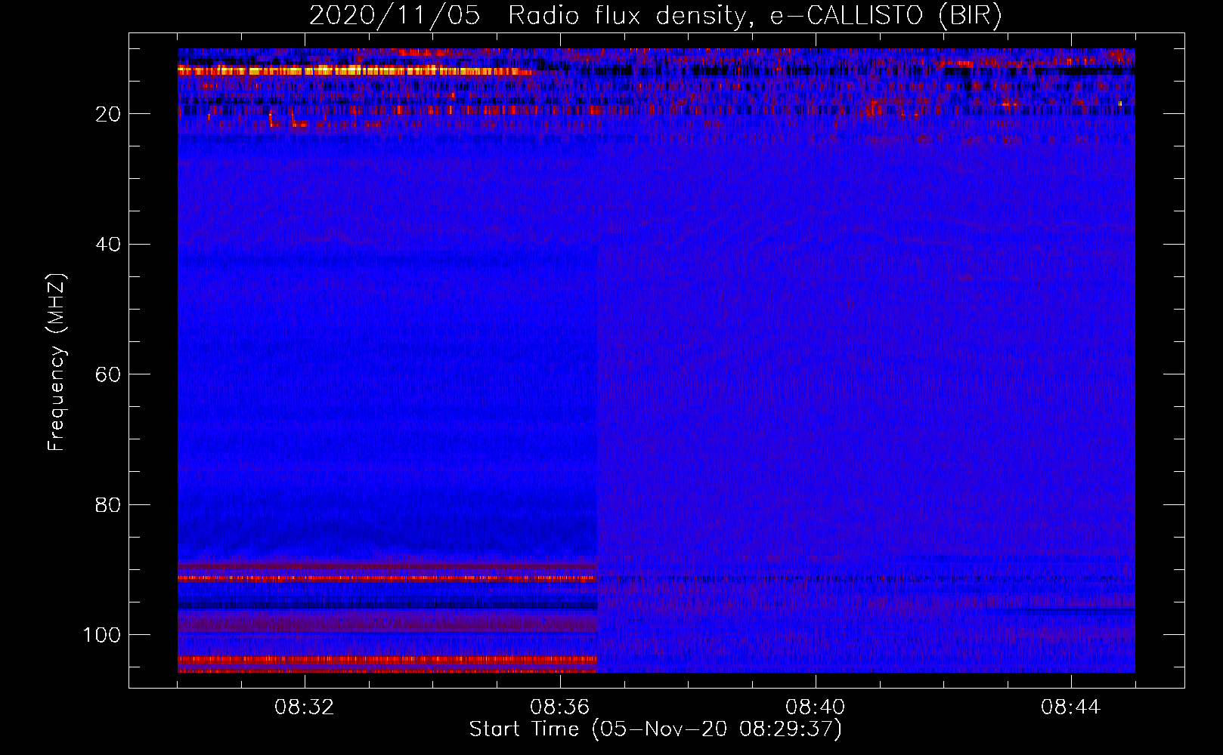1223x755 pixels.
Task: Click the 'Start Time (05-Nov-20 08:29:37)' label
Action: (655, 729)
